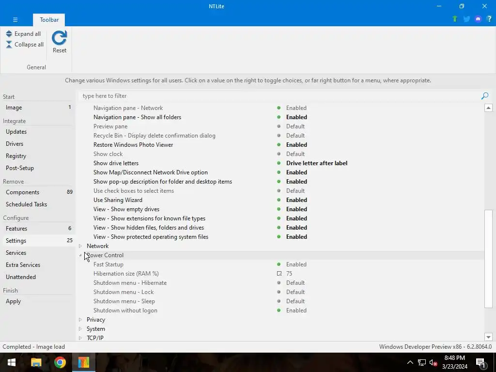Click the Expand all icon
The width and height of the screenshot is (496, 372).
pyautogui.click(x=9, y=34)
